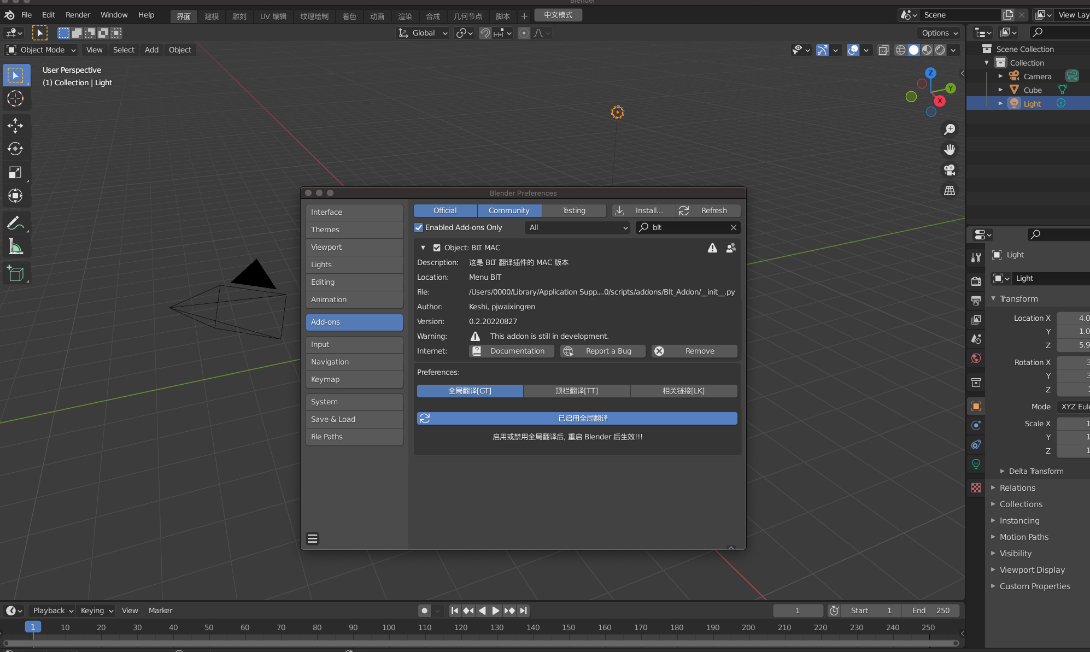
Task: Click the Install... button
Action: [x=643, y=210]
